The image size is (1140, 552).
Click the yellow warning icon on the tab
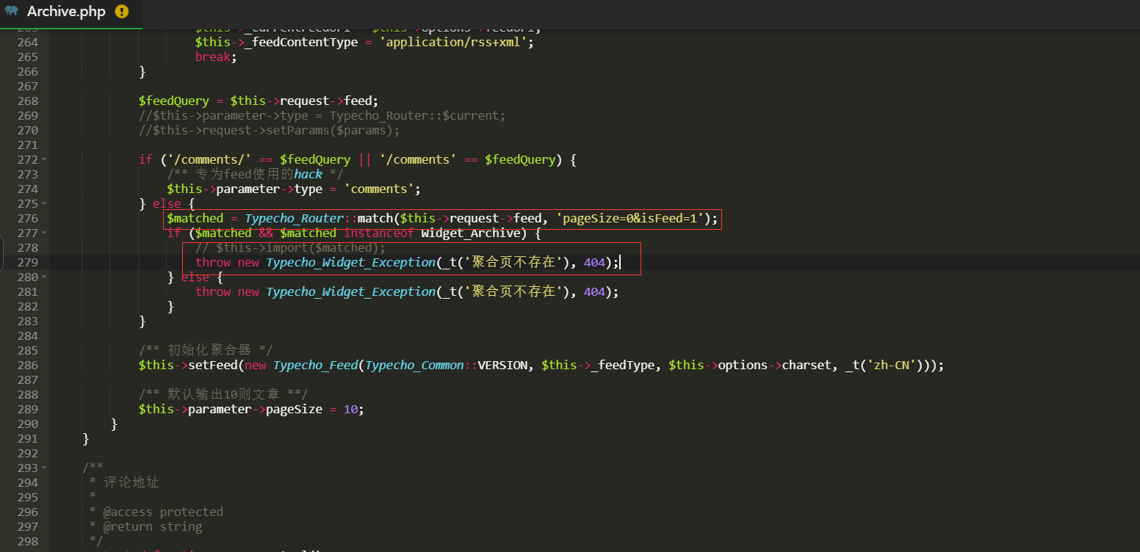(x=122, y=12)
